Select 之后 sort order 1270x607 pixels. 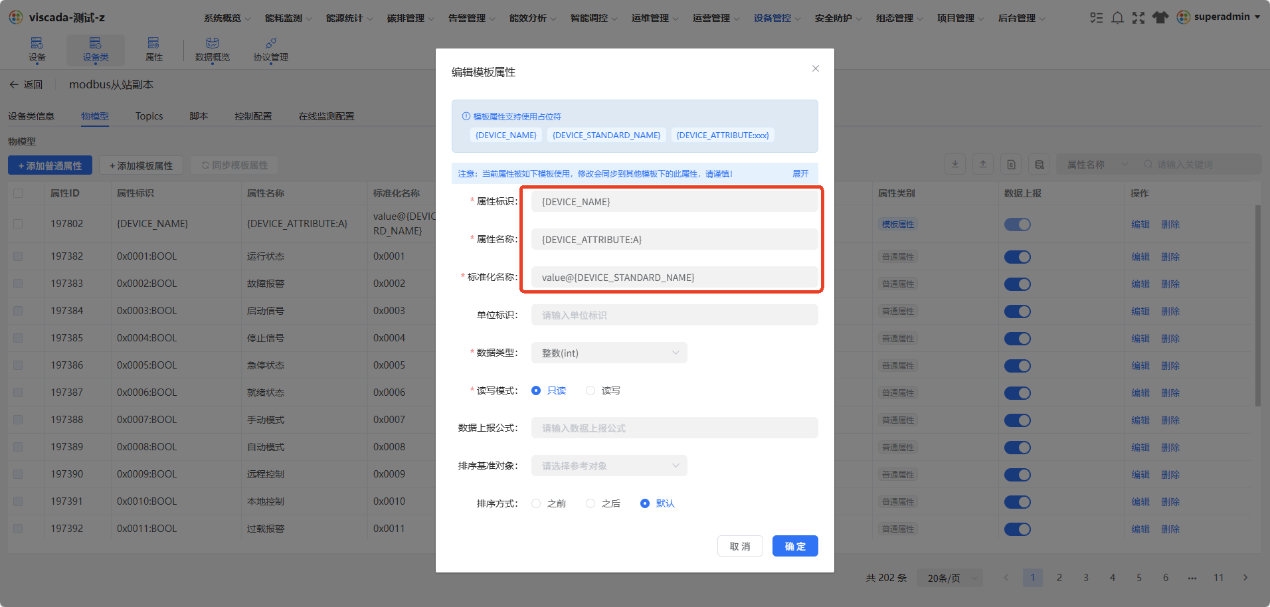[603, 503]
